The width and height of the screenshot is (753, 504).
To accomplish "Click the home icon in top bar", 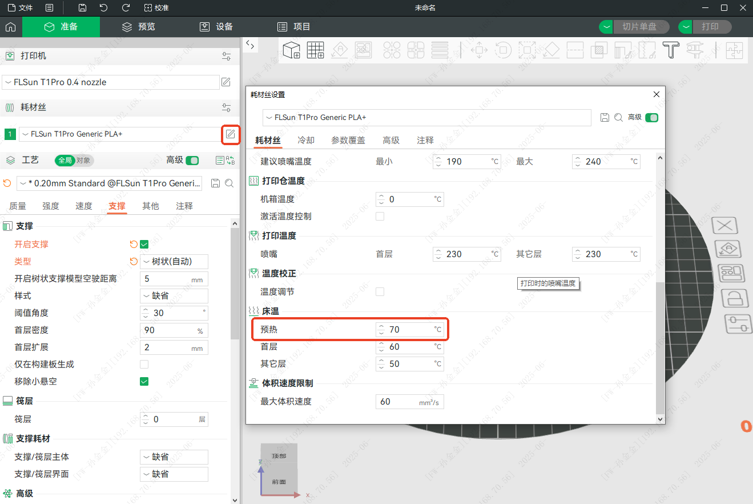I will click(10, 27).
